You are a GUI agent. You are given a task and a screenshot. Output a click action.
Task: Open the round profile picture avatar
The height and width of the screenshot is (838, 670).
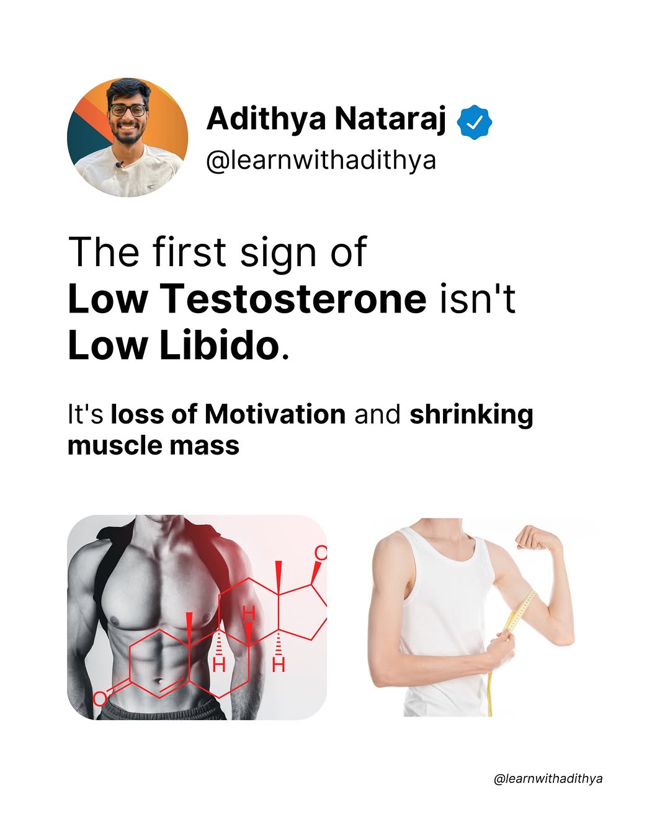pos(127,138)
